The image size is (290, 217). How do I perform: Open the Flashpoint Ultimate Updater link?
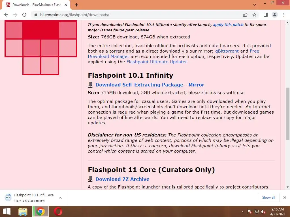point(156,62)
